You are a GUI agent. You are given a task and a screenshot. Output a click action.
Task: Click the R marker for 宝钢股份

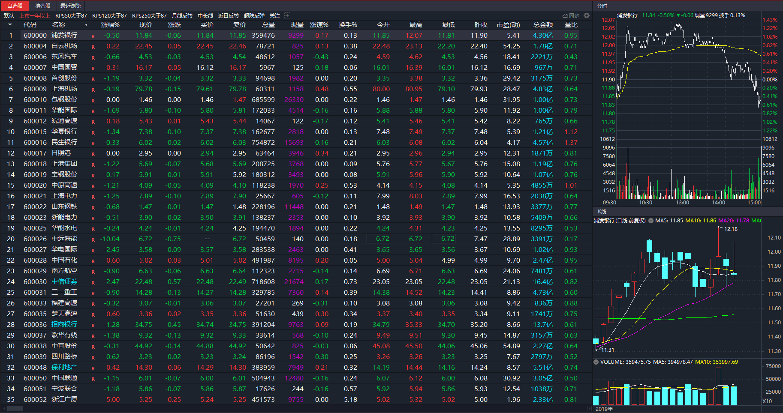click(x=93, y=175)
